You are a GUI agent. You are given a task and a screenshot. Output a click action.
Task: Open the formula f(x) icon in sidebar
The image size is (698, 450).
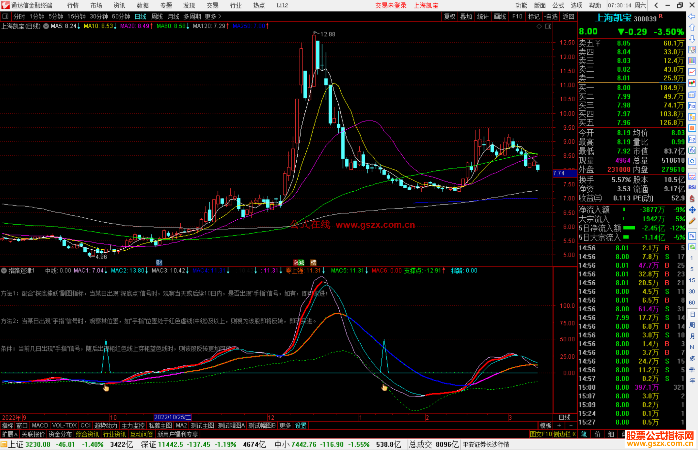point(692,150)
